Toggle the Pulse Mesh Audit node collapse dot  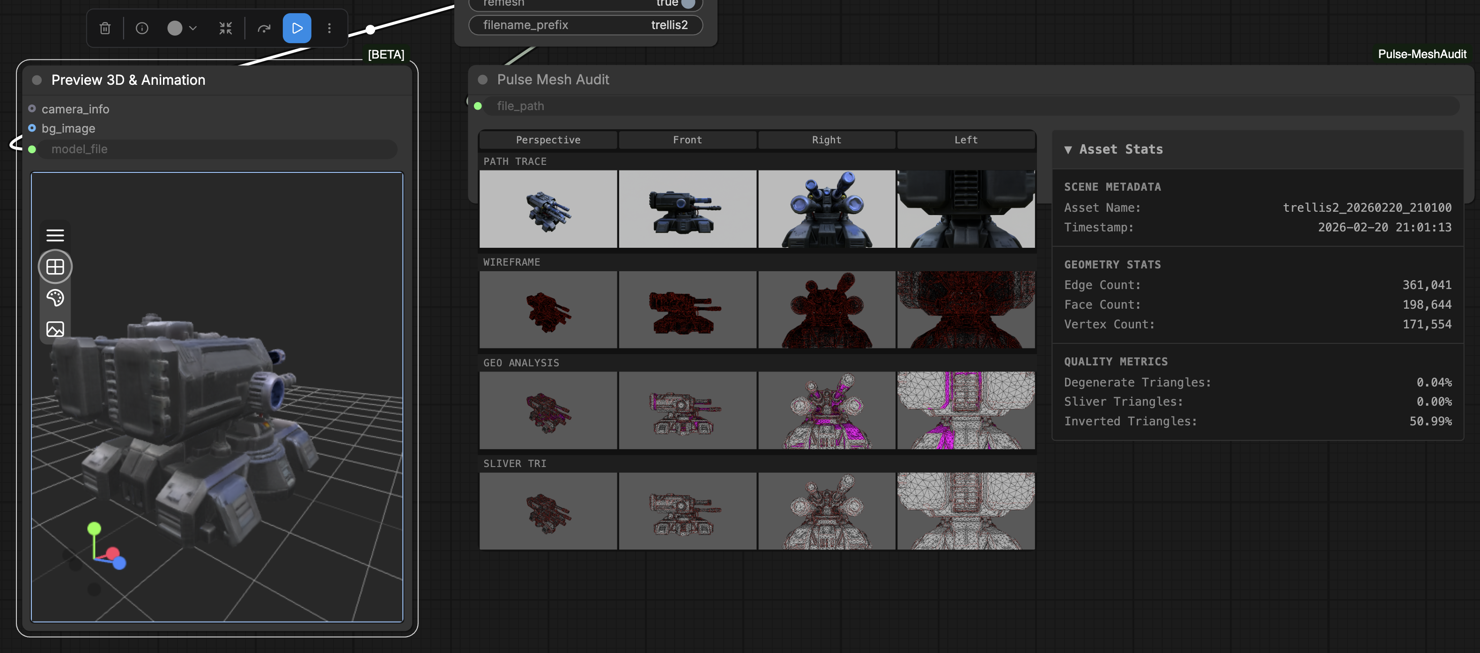click(x=482, y=79)
